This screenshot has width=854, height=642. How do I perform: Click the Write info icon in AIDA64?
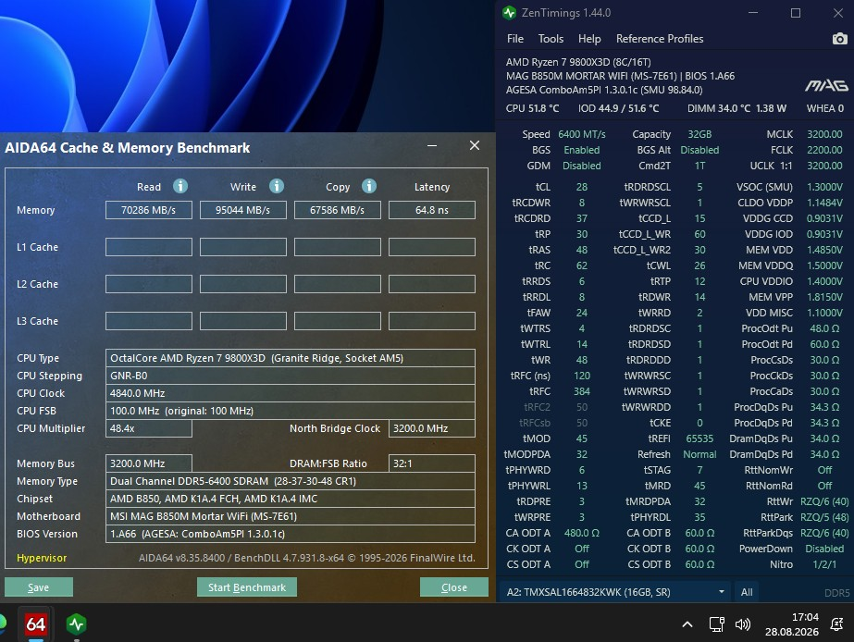(277, 186)
